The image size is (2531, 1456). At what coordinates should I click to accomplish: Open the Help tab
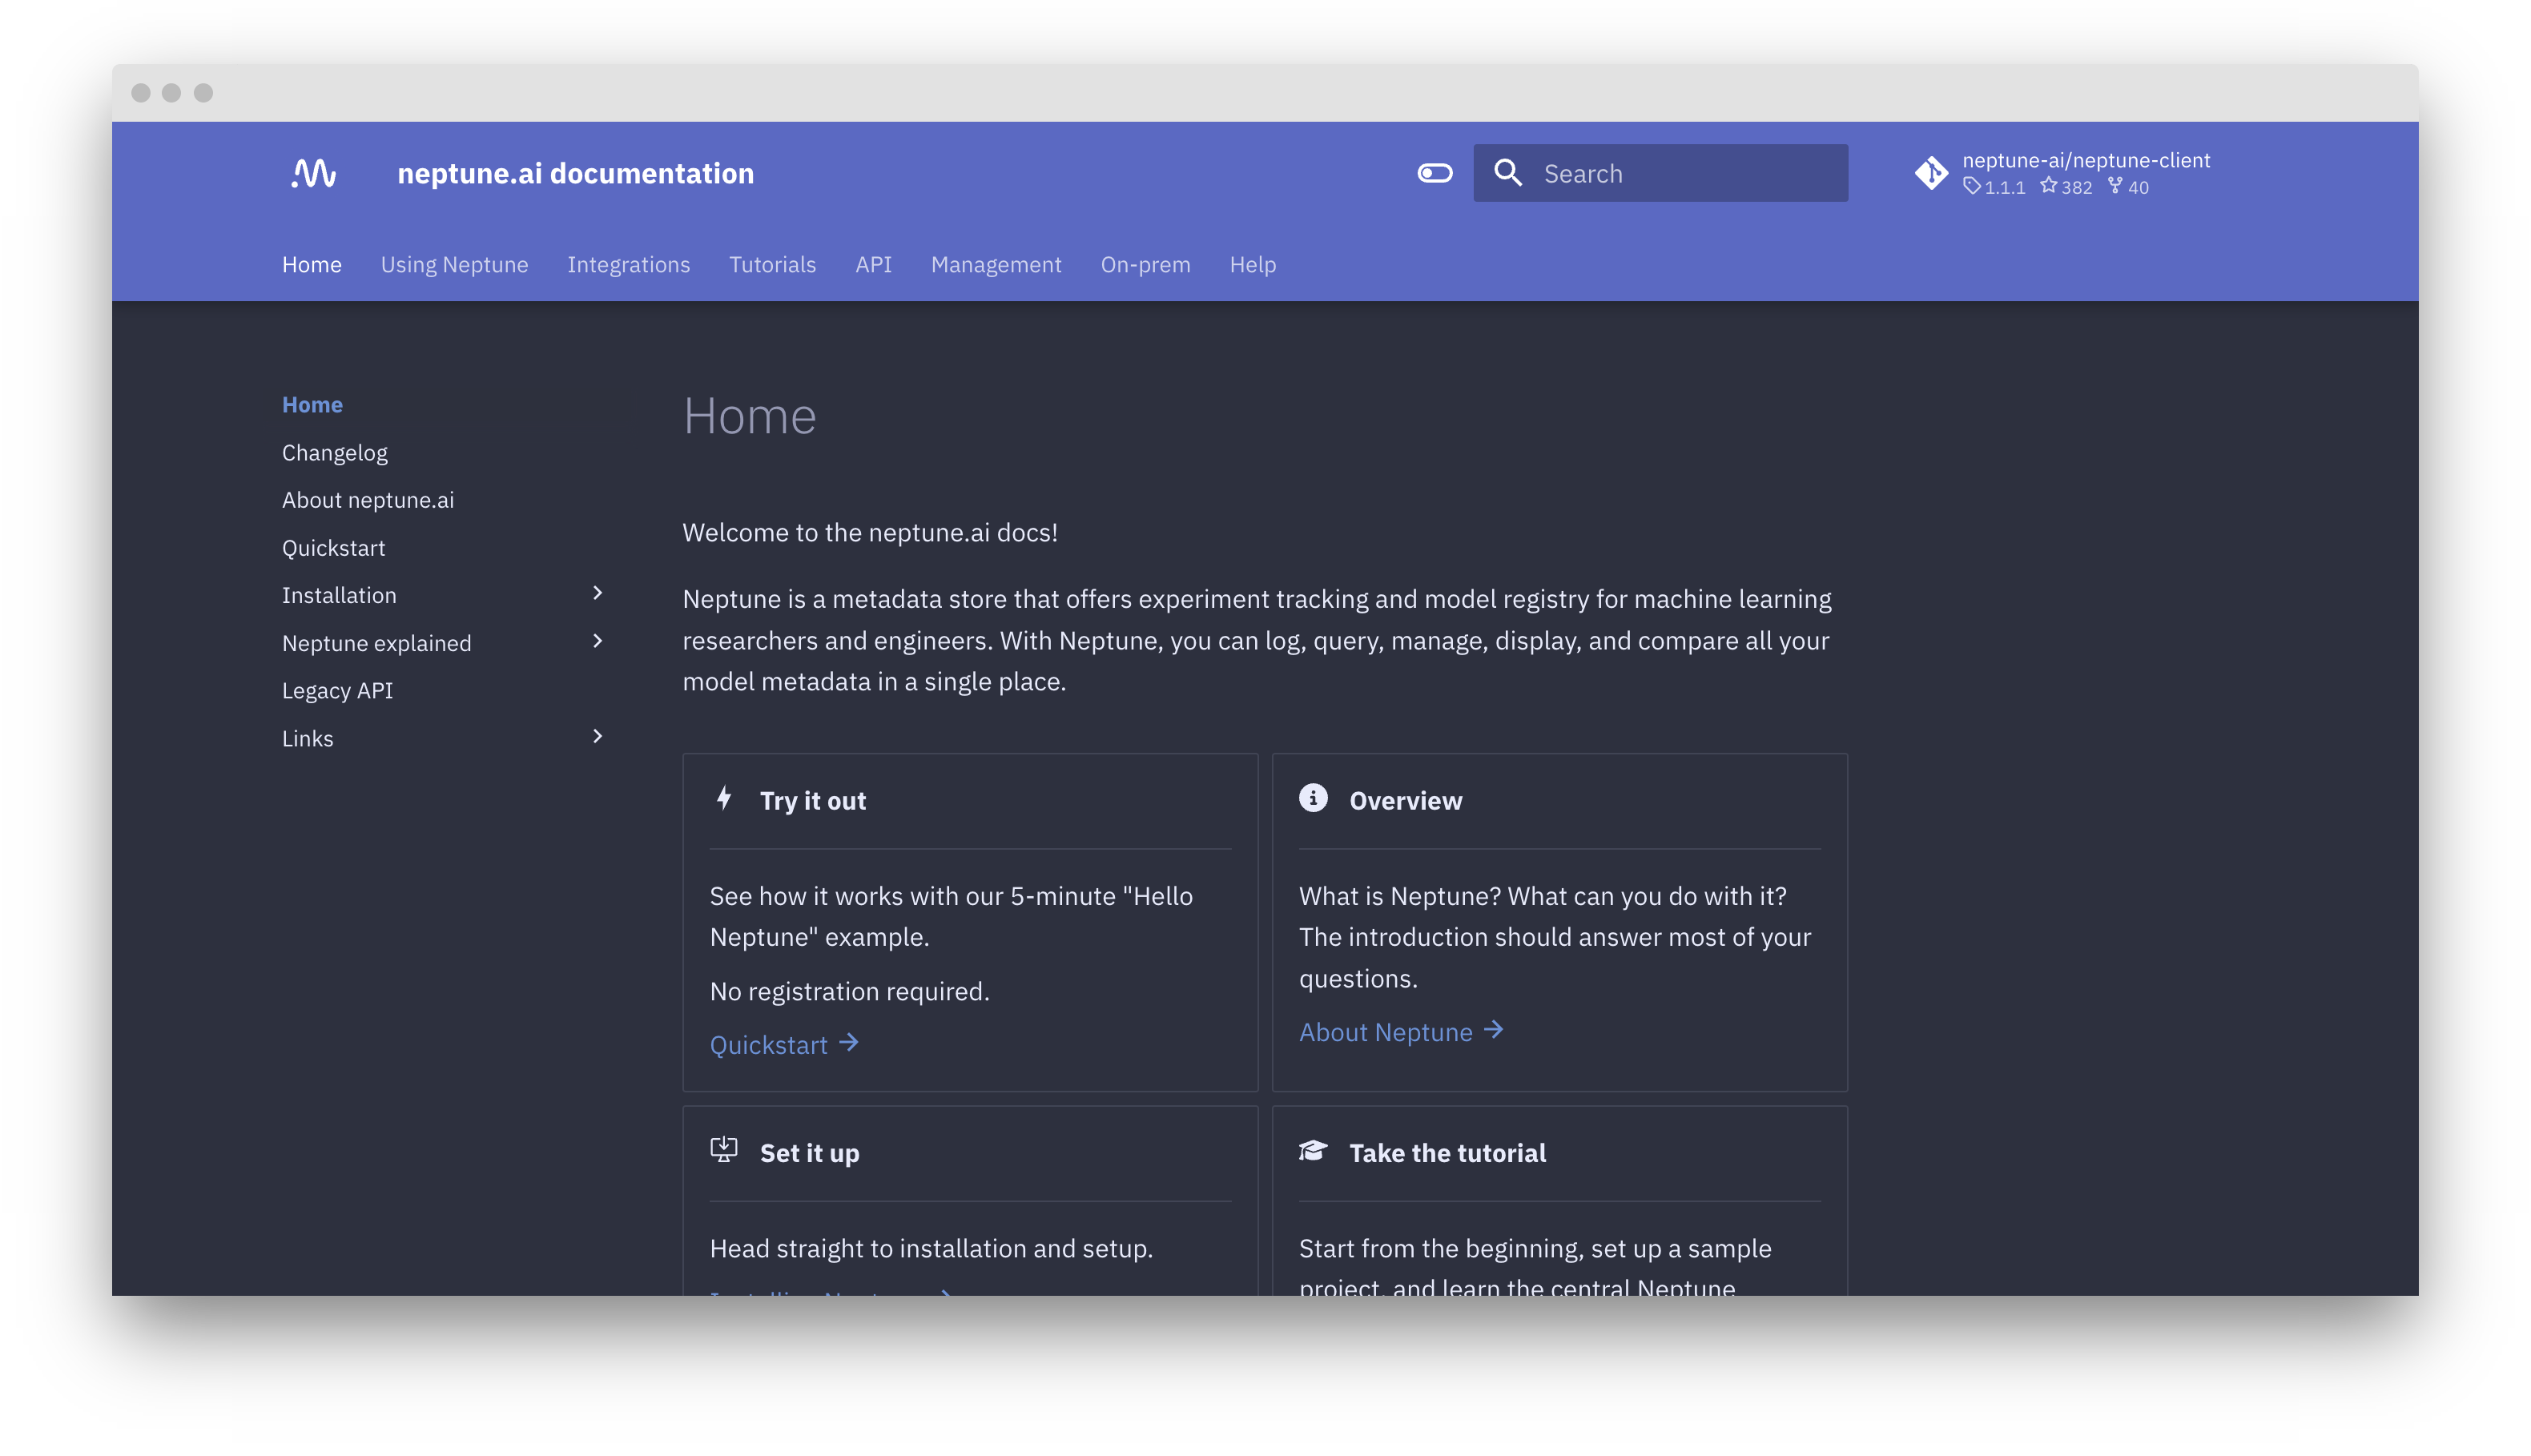coord(1252,264)
